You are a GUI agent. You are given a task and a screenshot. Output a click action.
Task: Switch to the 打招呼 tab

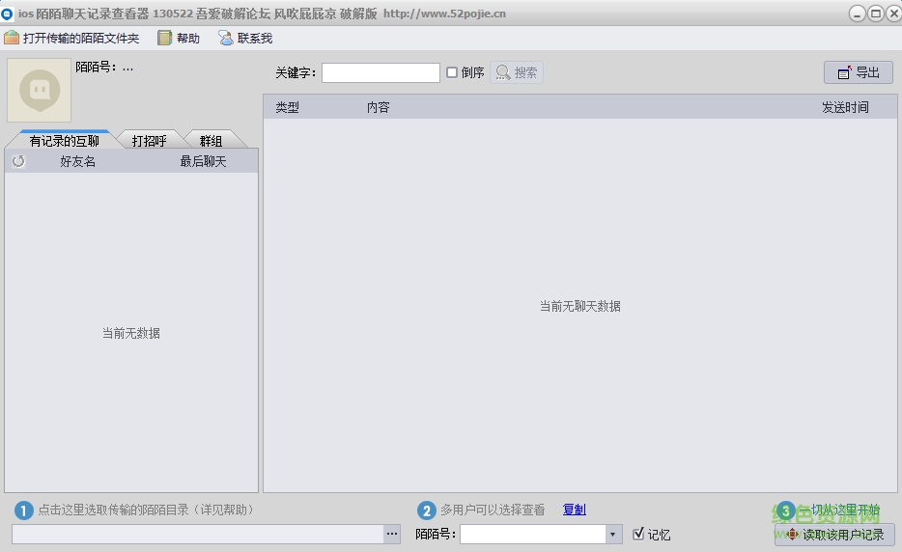[149, 141]
